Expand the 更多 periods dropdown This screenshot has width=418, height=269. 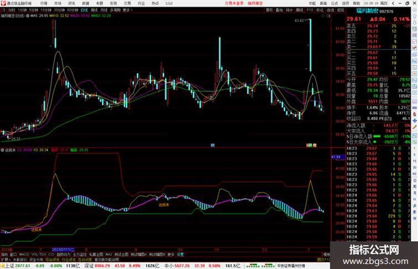pos(127,10)
